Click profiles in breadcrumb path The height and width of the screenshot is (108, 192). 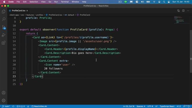(x=40, y=15)
